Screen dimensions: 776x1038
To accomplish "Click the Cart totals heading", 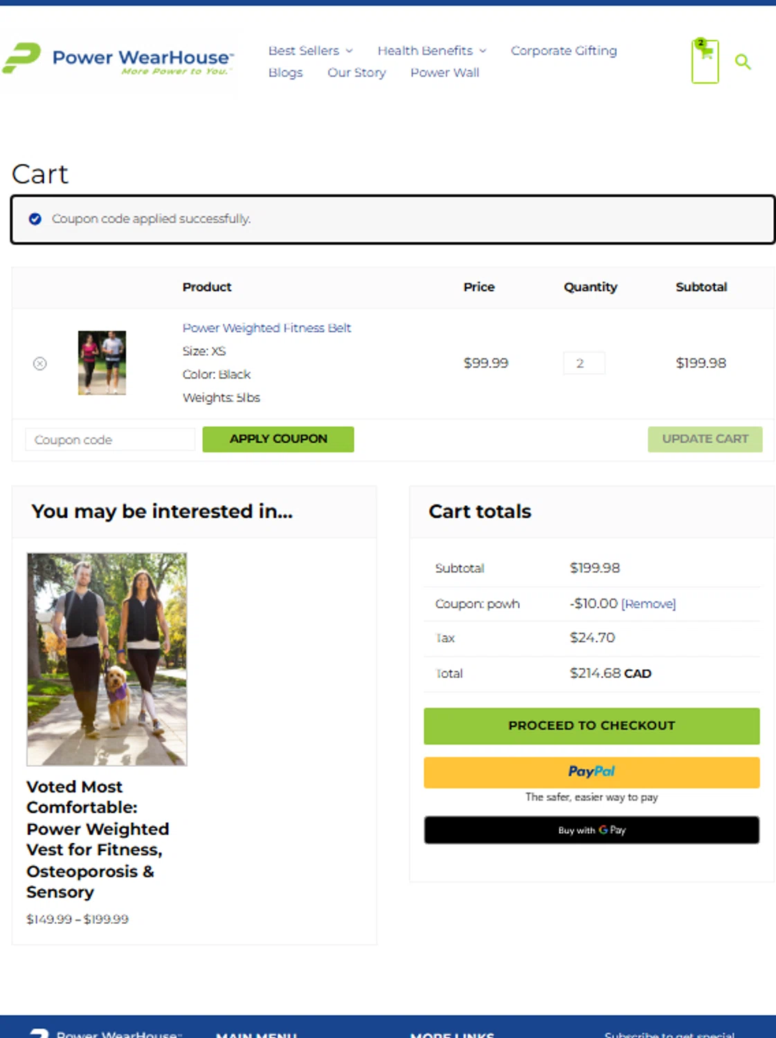I will click(x=480, y=511).
